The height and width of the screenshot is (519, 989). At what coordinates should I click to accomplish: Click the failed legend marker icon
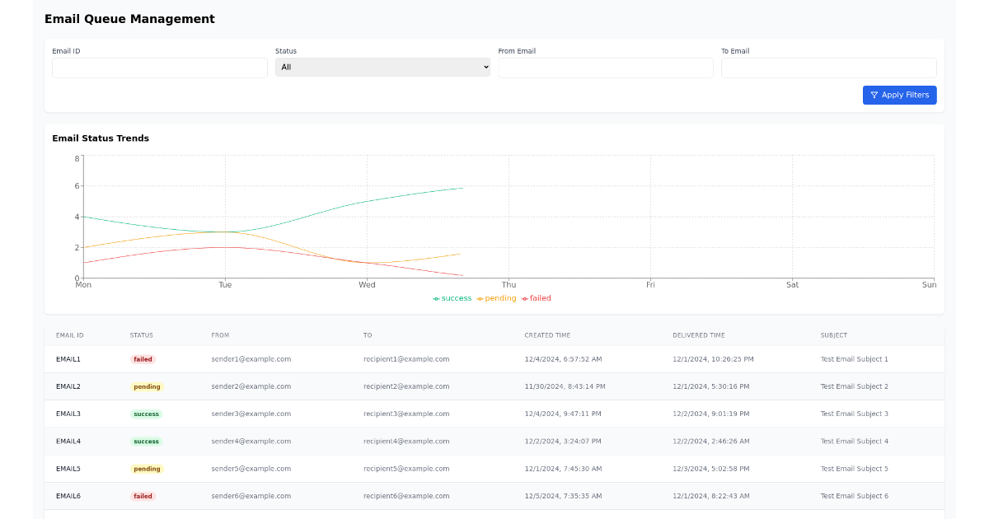[525, 298]
